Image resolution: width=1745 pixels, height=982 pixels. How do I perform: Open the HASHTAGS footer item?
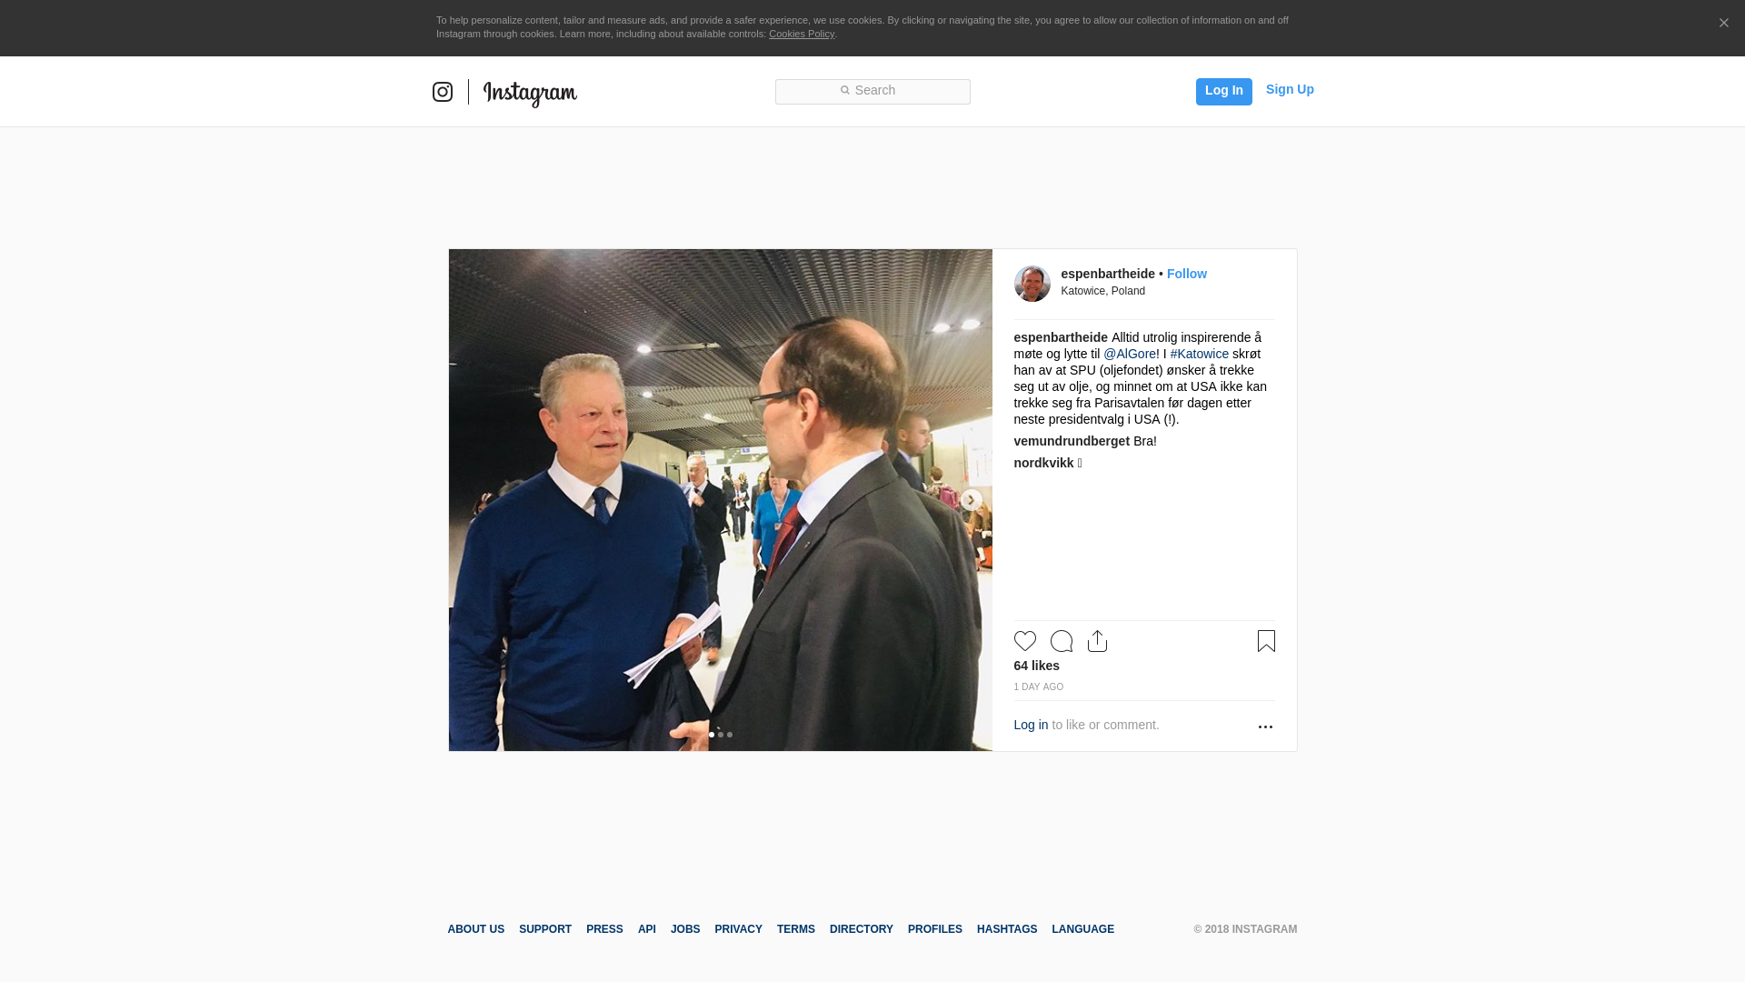point(1007,929)
